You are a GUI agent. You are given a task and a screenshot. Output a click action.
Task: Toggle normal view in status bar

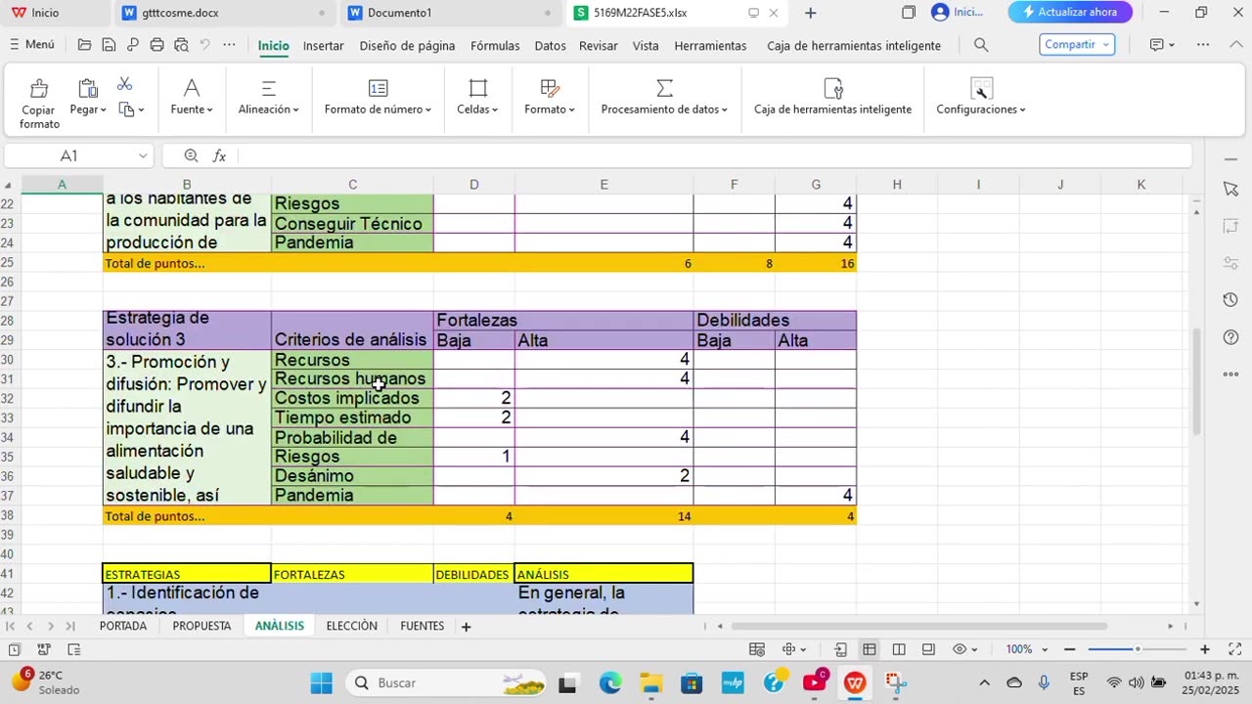(869, 649)
